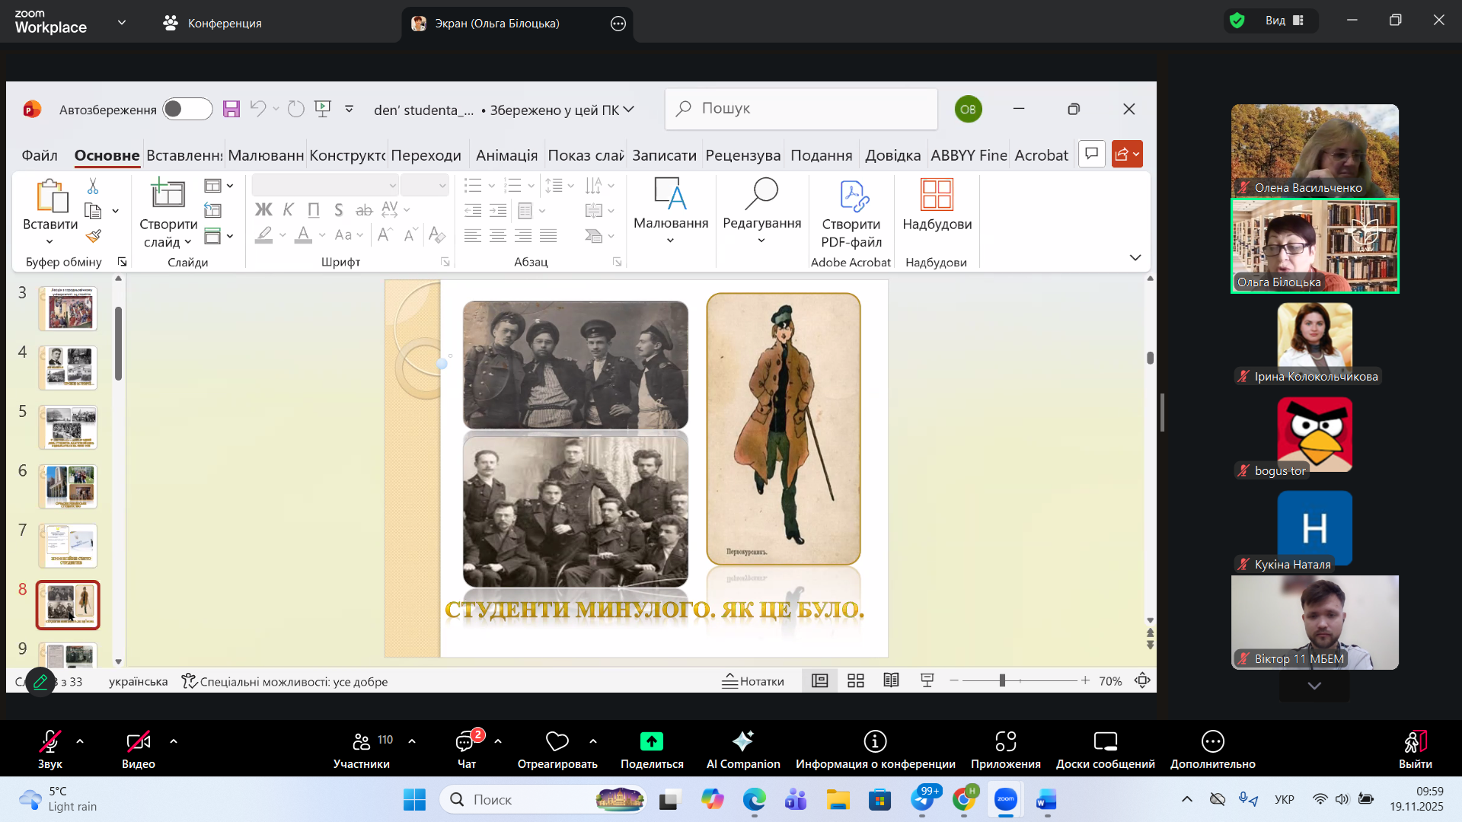Image resolution: width=1462 pixels, height=822 pixels.
Task: Click Create PDF file Acrobat icon
Action: click(x=851, y=212)
